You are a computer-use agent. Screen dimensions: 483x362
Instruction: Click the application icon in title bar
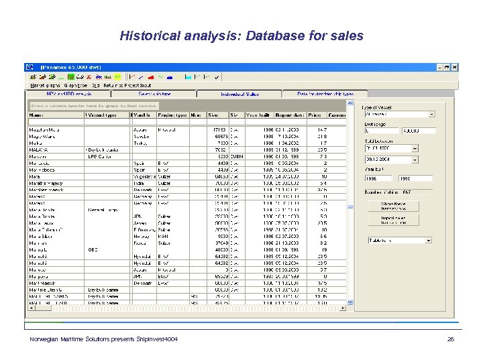30,68
